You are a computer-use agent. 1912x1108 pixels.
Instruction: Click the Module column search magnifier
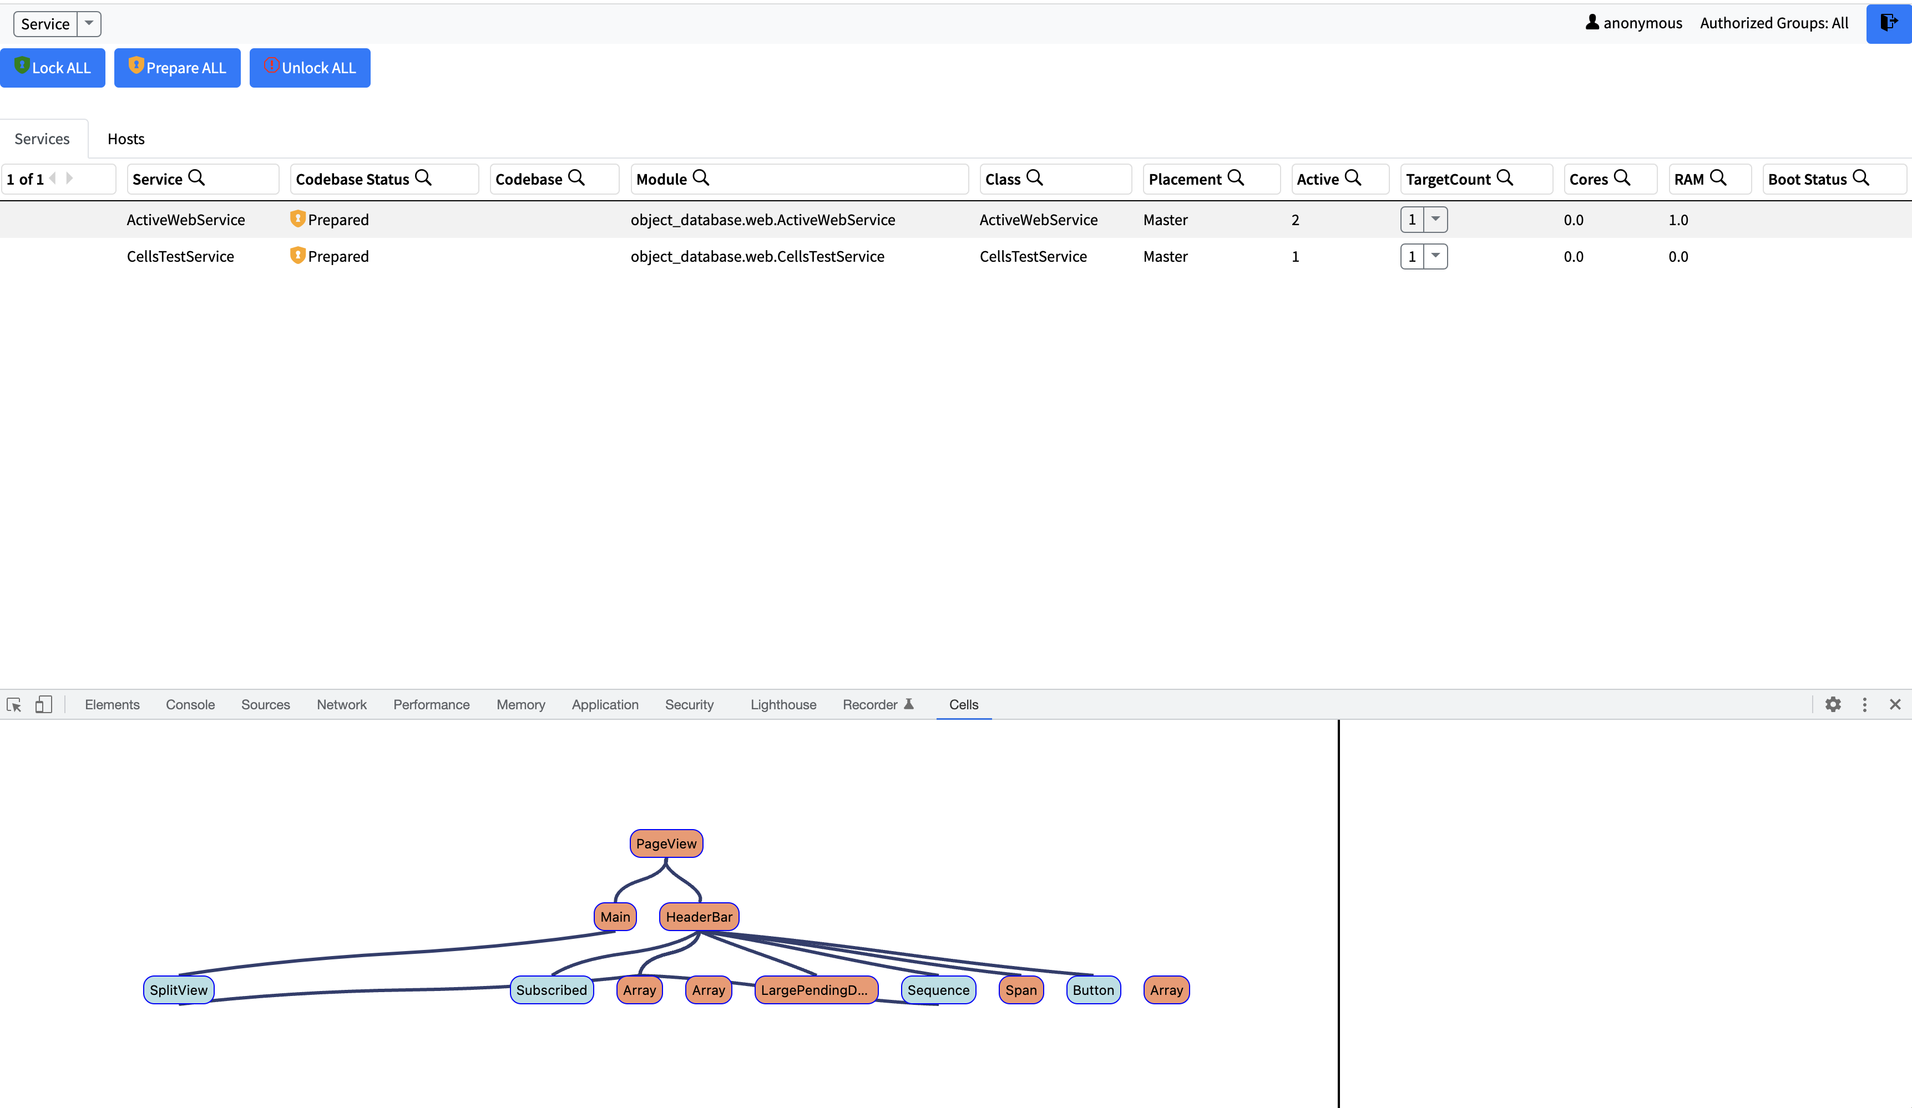(701, 178)
